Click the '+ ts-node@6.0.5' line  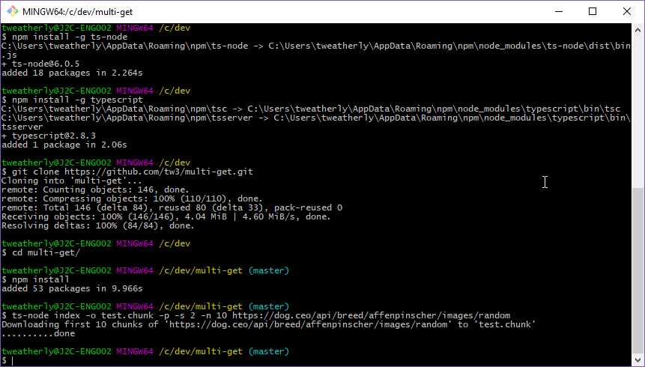click(40, 64)
